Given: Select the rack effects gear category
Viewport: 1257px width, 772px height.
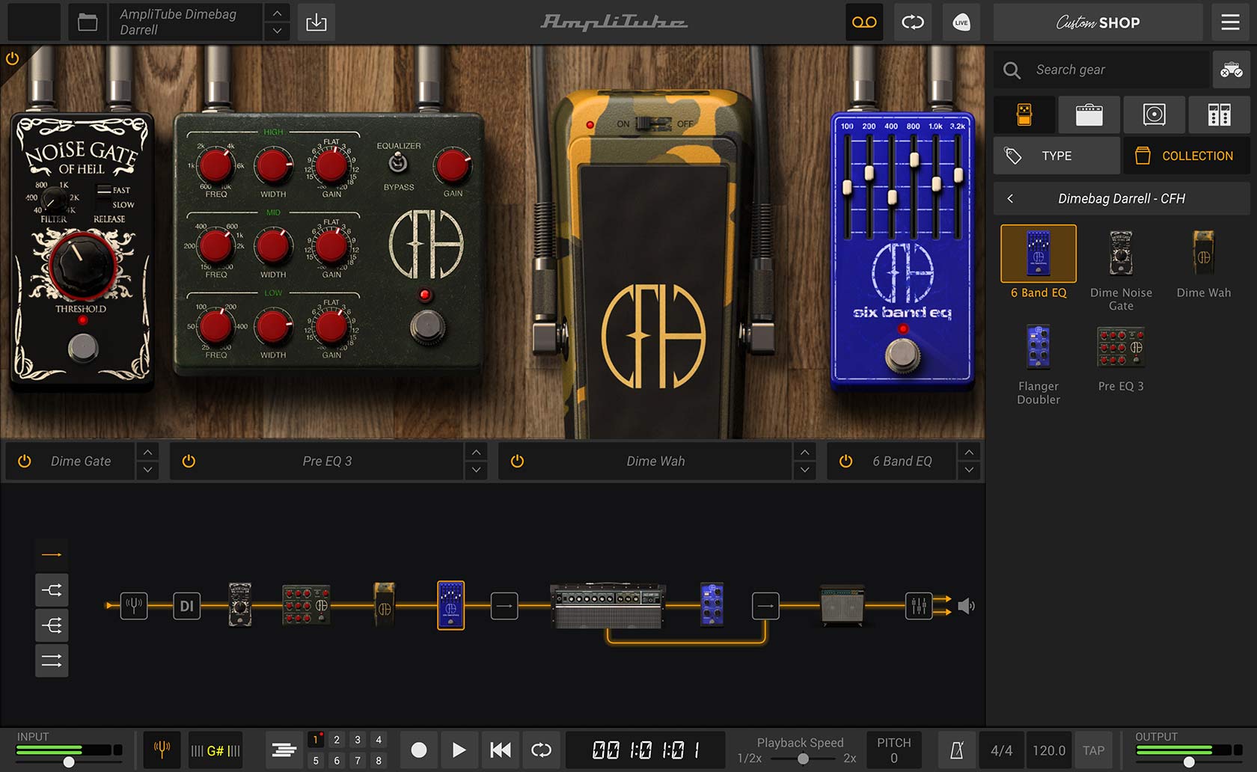Looking at the screenshot, I should [1219, 114].
